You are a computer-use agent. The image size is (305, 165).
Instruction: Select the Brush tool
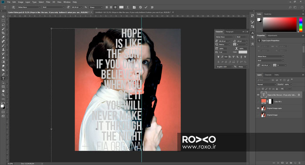[3, 45]
